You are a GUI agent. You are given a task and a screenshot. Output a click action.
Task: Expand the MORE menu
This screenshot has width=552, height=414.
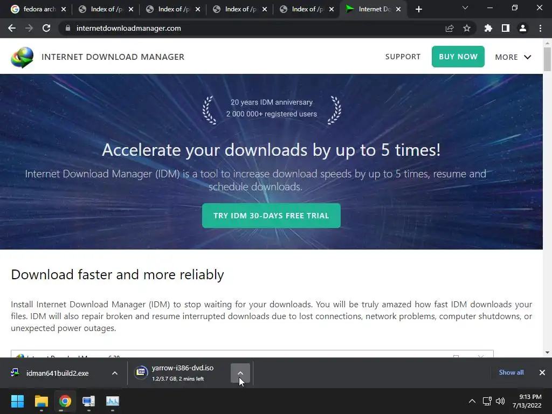(x=513, y=57)
